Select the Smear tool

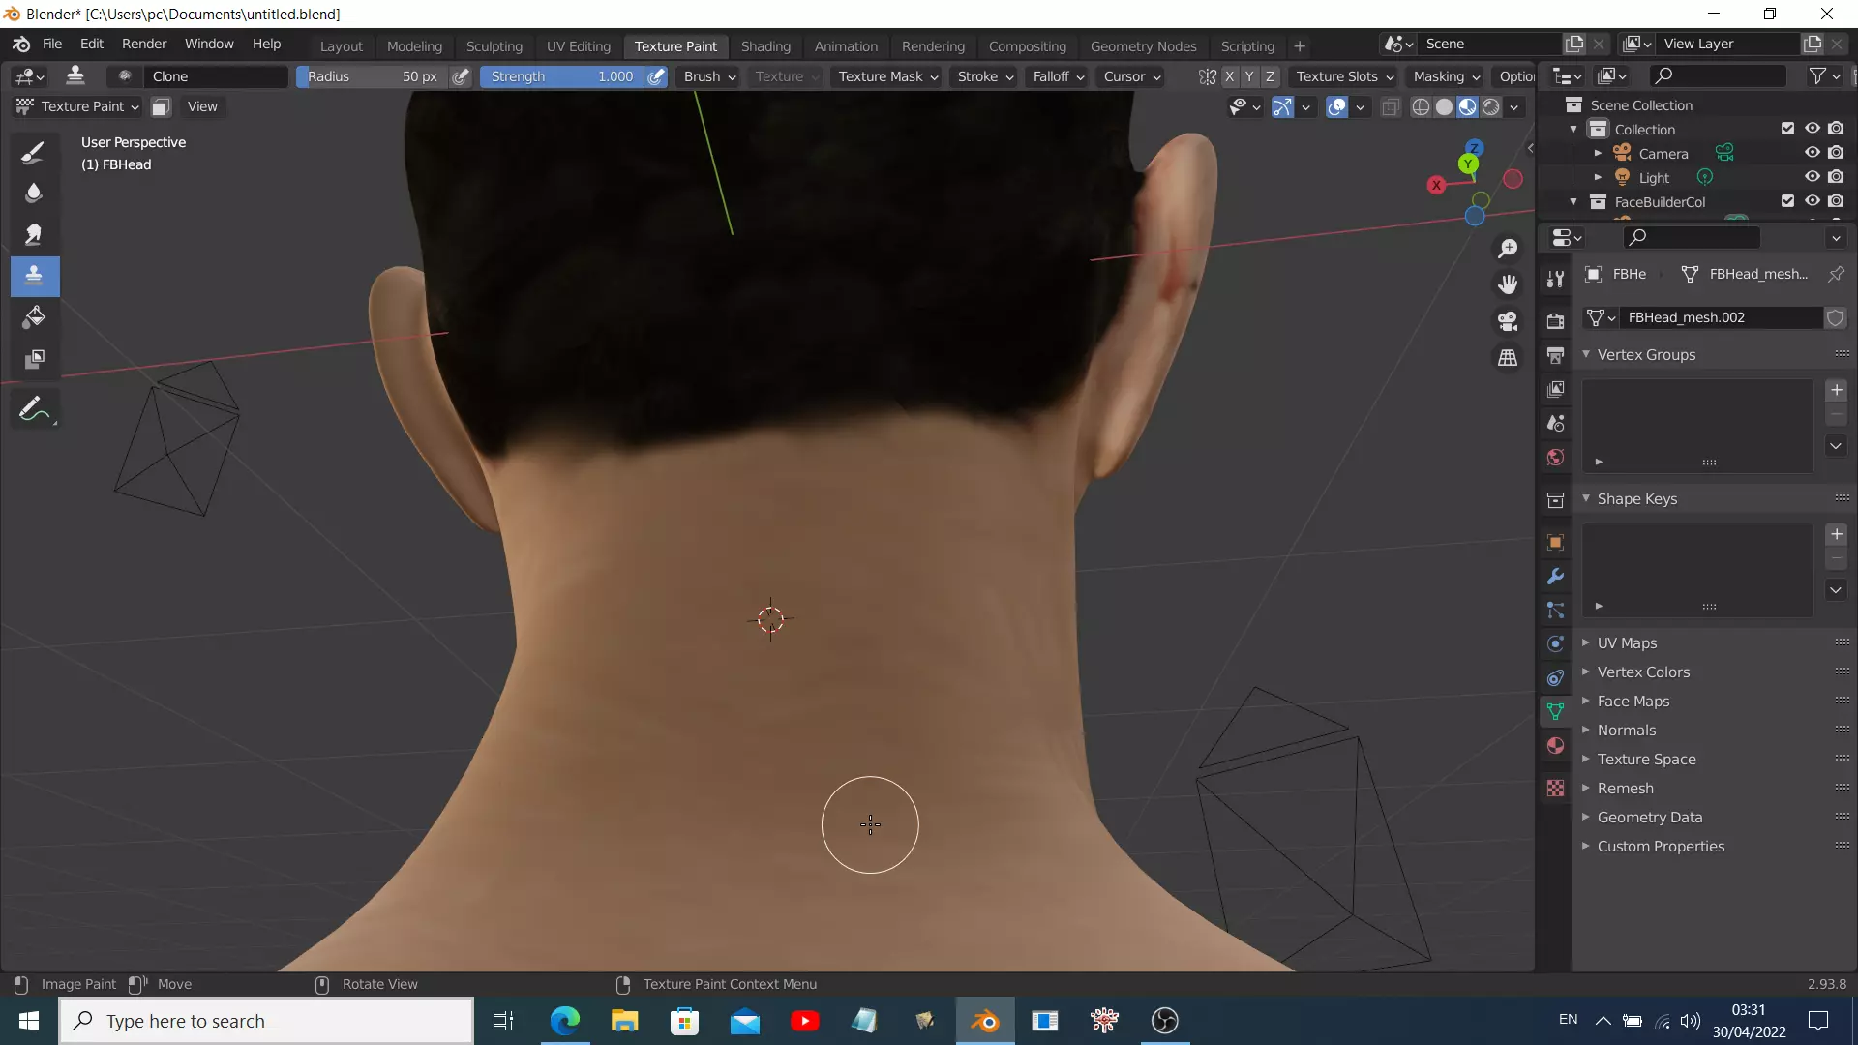point(34,234)
